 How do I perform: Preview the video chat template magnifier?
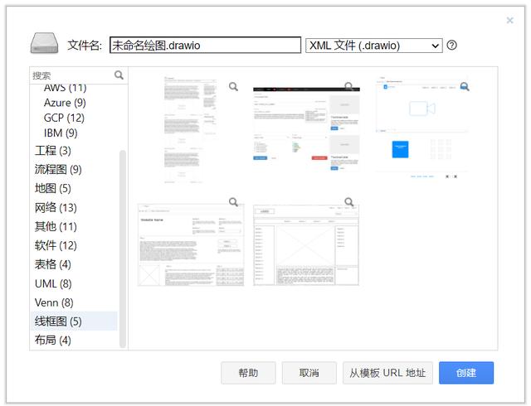[465, 86]
